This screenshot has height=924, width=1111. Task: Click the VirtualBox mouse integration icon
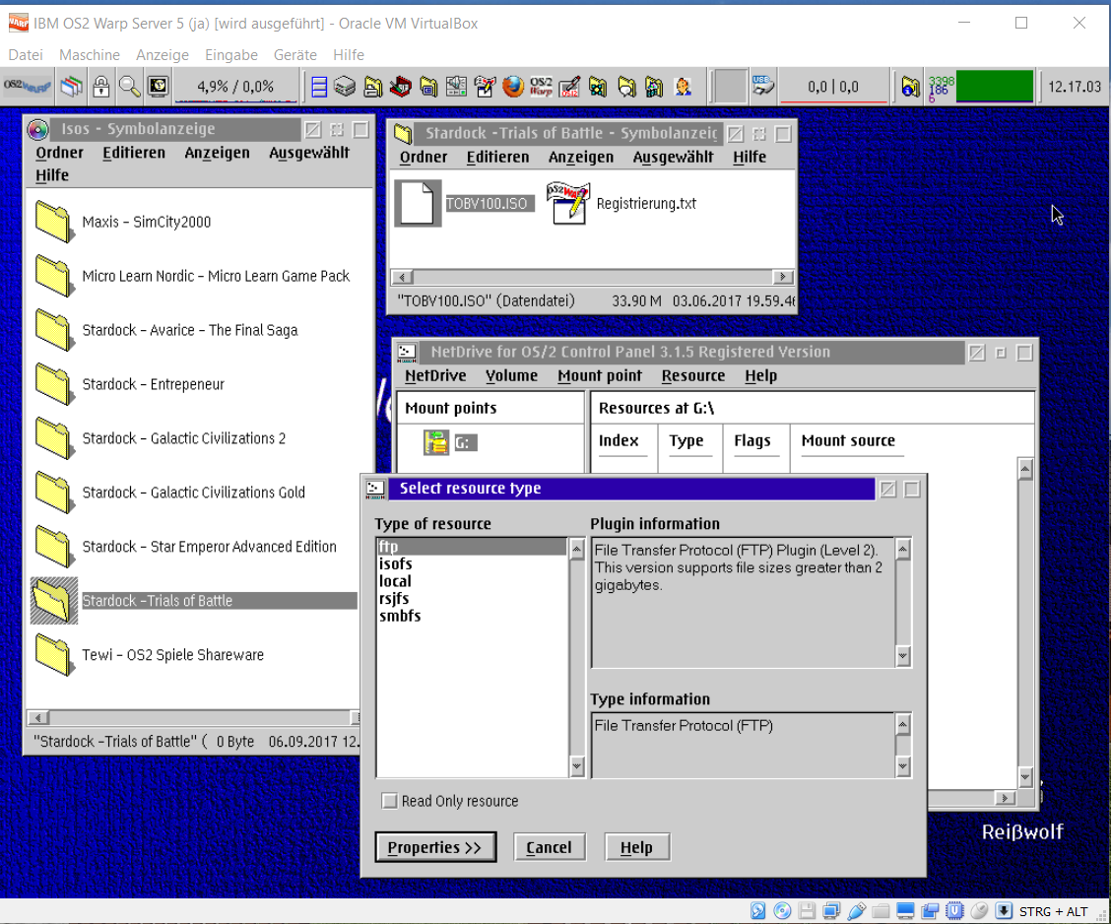pyautogui.click(x=979, y=910)
